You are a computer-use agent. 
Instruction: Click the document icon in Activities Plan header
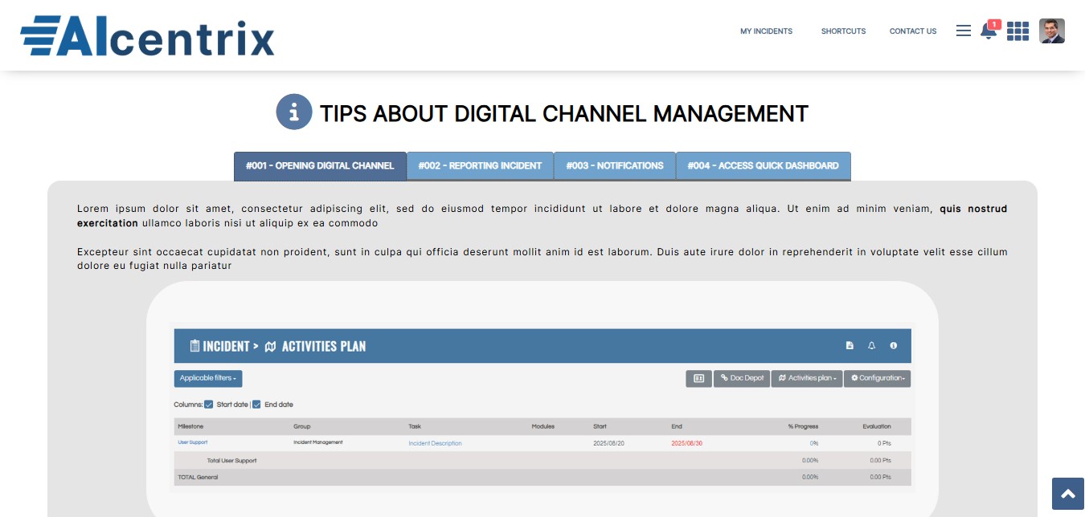pyautogui.click(x=850, y=346)
